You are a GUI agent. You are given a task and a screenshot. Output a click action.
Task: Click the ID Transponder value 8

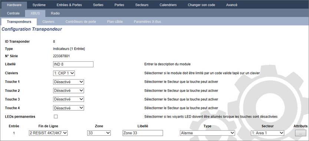point(54,42)
